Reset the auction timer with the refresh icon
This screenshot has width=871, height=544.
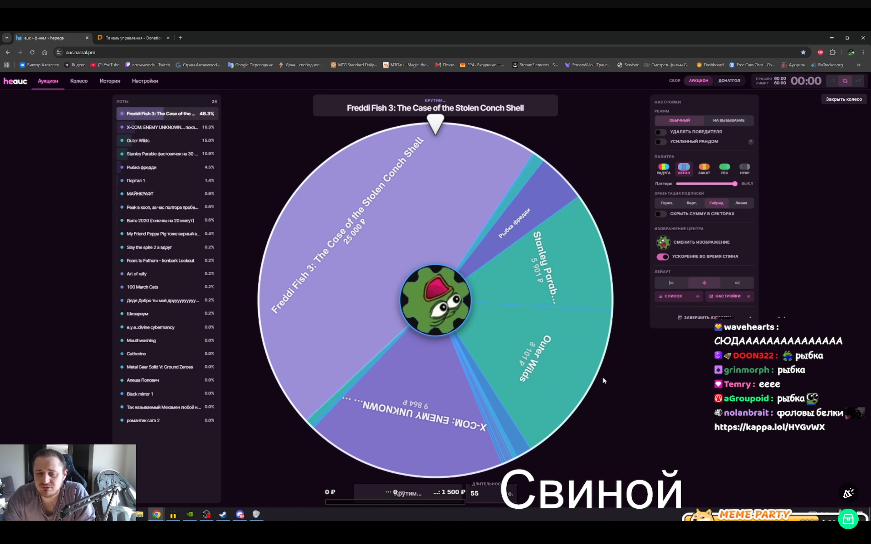845,81
